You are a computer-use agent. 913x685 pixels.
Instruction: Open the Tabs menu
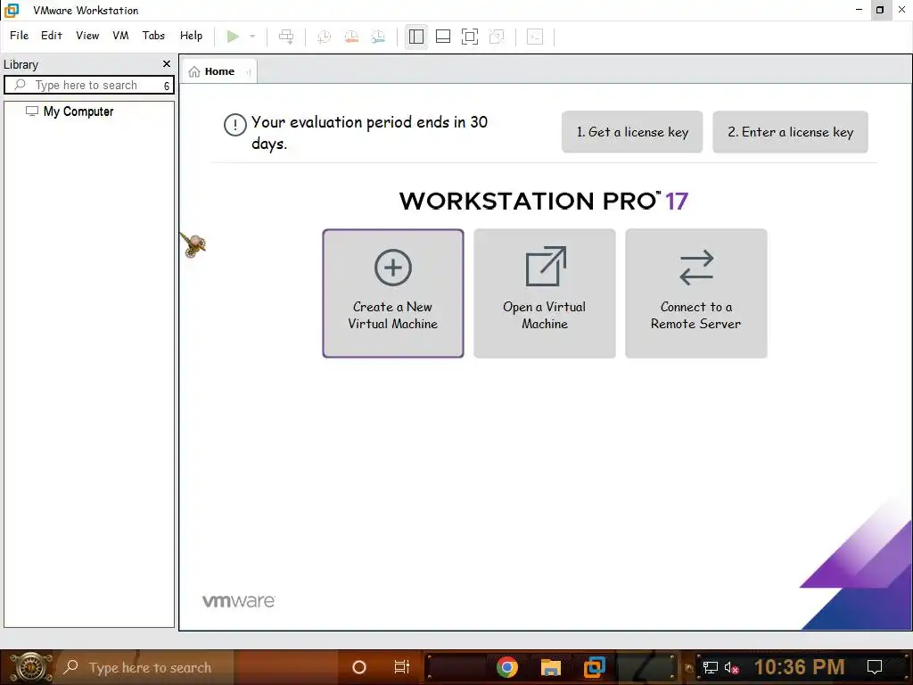(x=153, y=36)
